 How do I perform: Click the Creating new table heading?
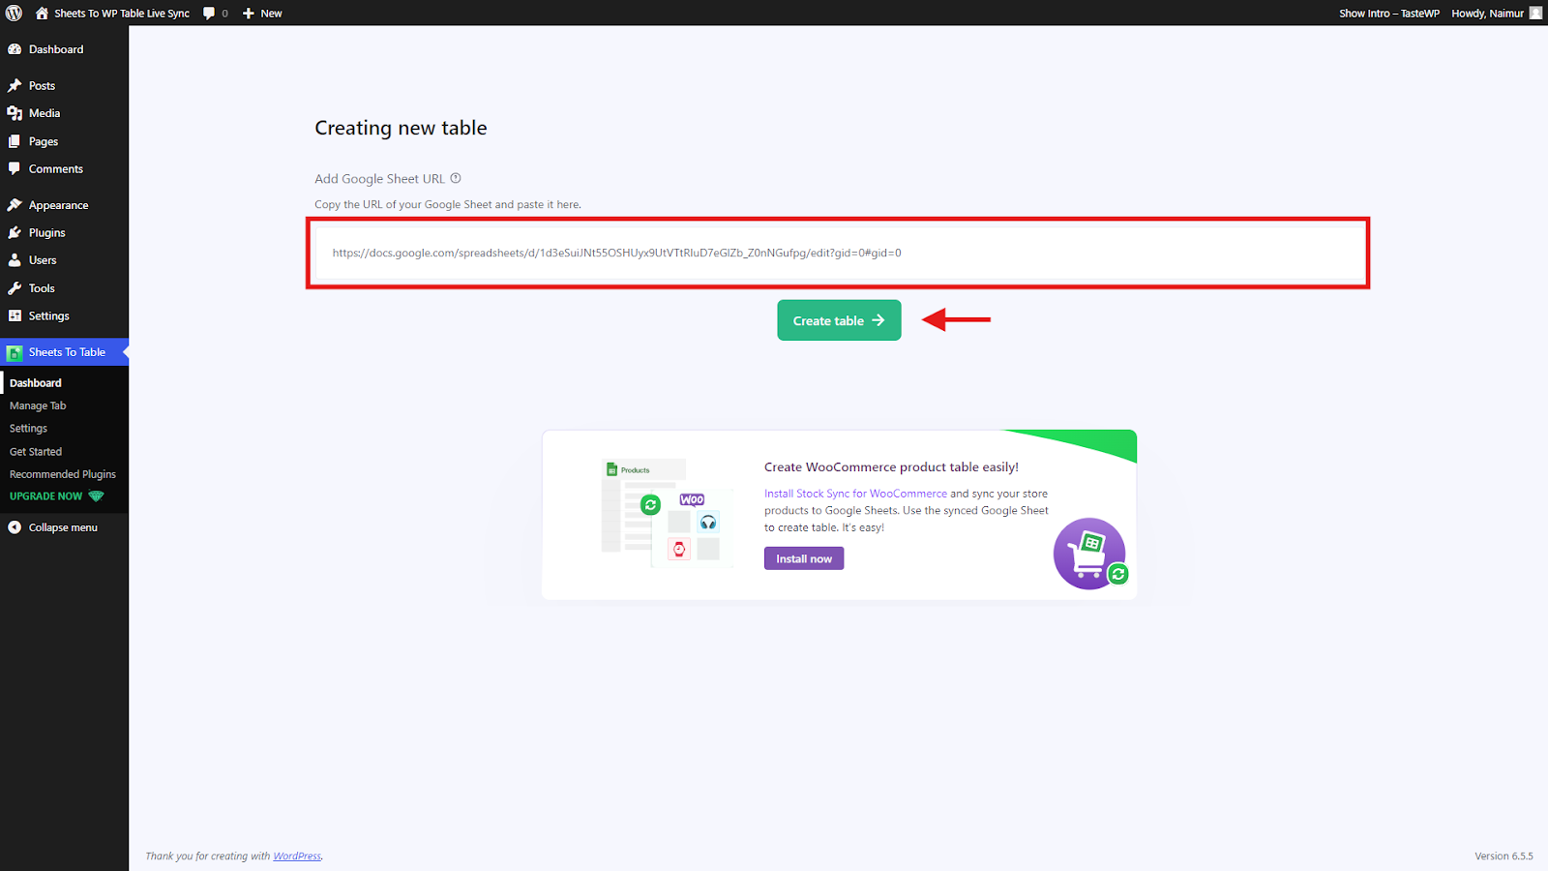[x=401, y=128]
